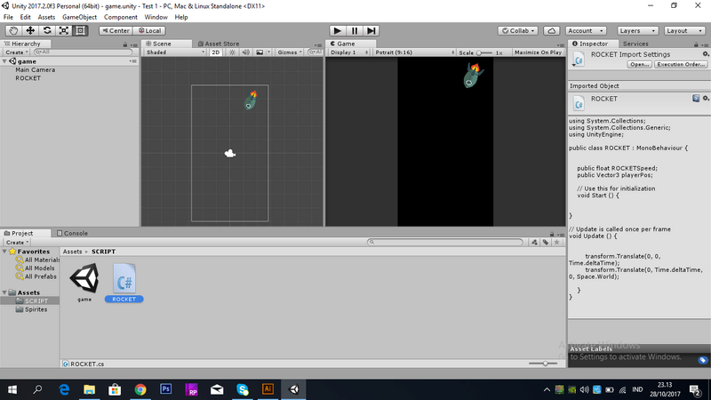Screen dimensions: 711x400
Task: Open the Collab dropdown
Action: tap(518, 30)
